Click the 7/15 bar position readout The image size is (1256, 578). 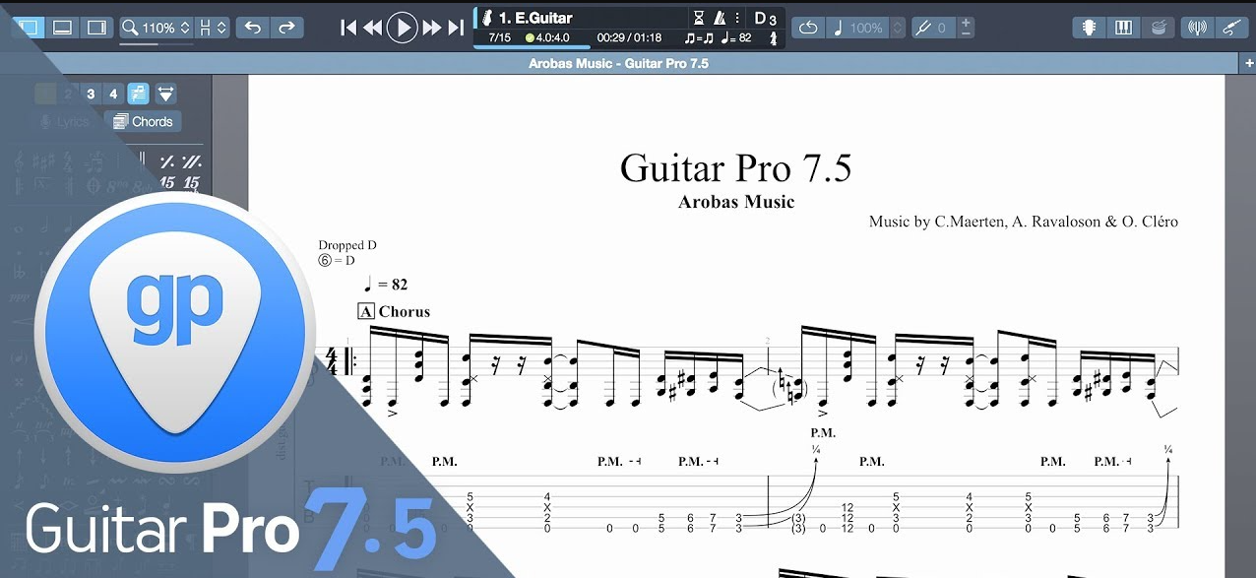(x=498, y=38)
